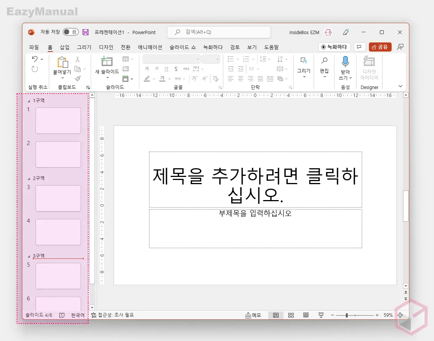This screenshot has width=434, height=341.
Task: Click the Copy icon in the Clipboard group
Action: (x=78, y=69)
